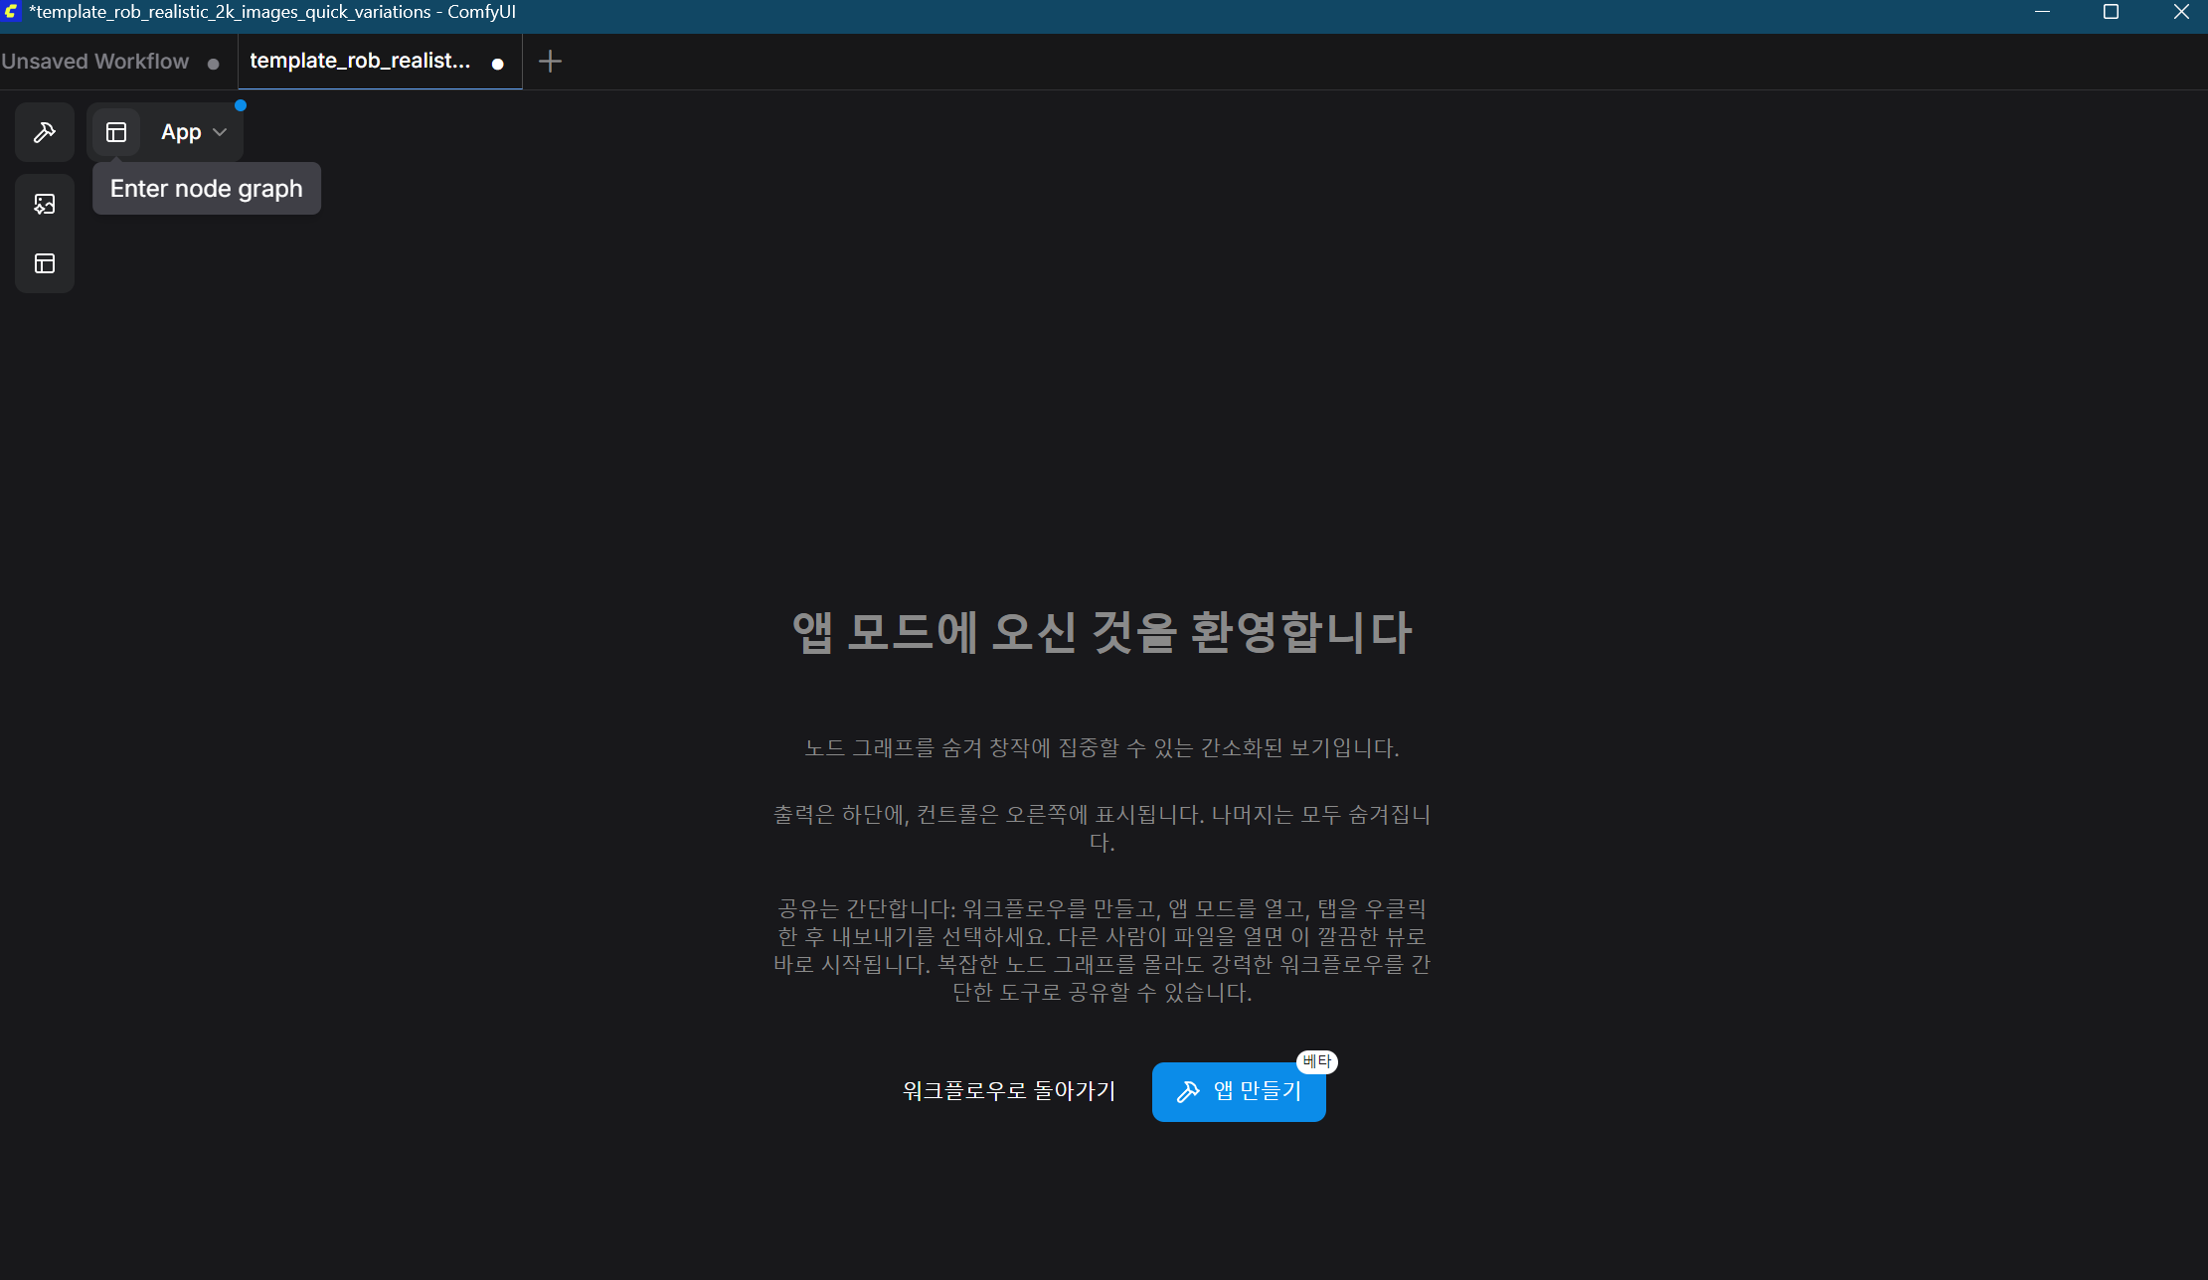Click the unsaved dot on Unsaved Workflow tab
2208x1280 pixels.
(x=213, y=64)
